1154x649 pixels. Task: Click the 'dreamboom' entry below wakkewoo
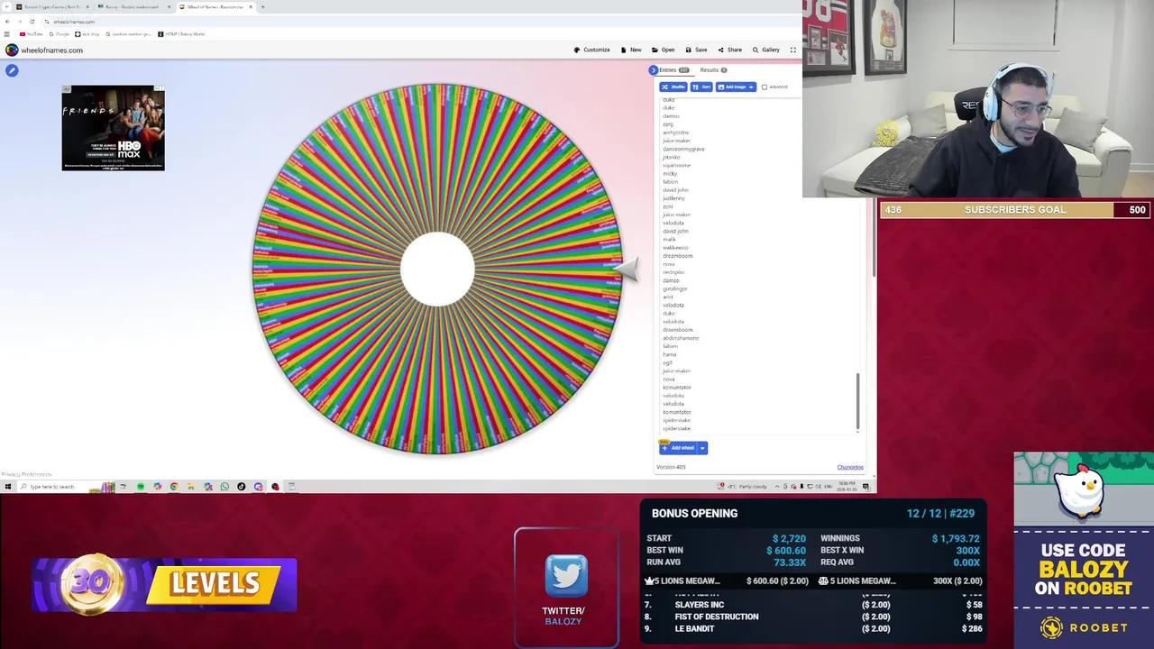click(678, 256)
